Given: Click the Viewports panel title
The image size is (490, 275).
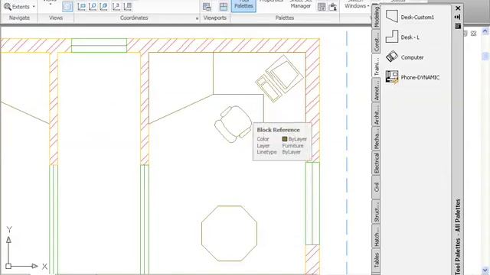Looking at the screenshot, I should pos(214,18).
